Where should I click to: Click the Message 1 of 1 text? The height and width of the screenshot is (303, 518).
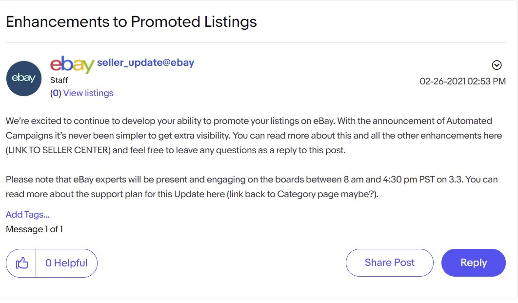[34, 229]
